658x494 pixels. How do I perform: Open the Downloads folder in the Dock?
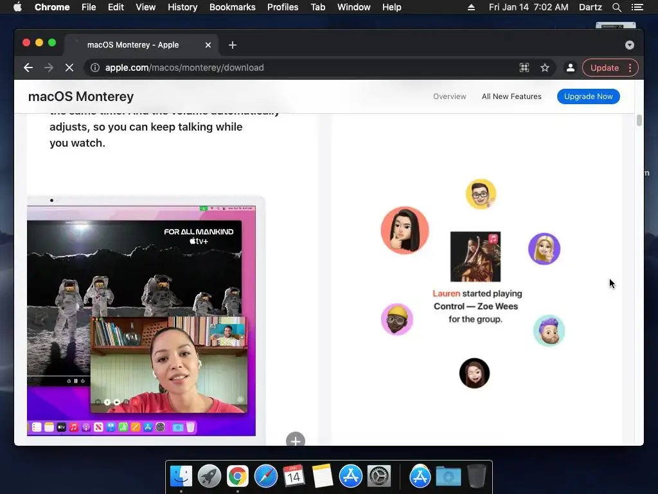(x=448, y=476)
